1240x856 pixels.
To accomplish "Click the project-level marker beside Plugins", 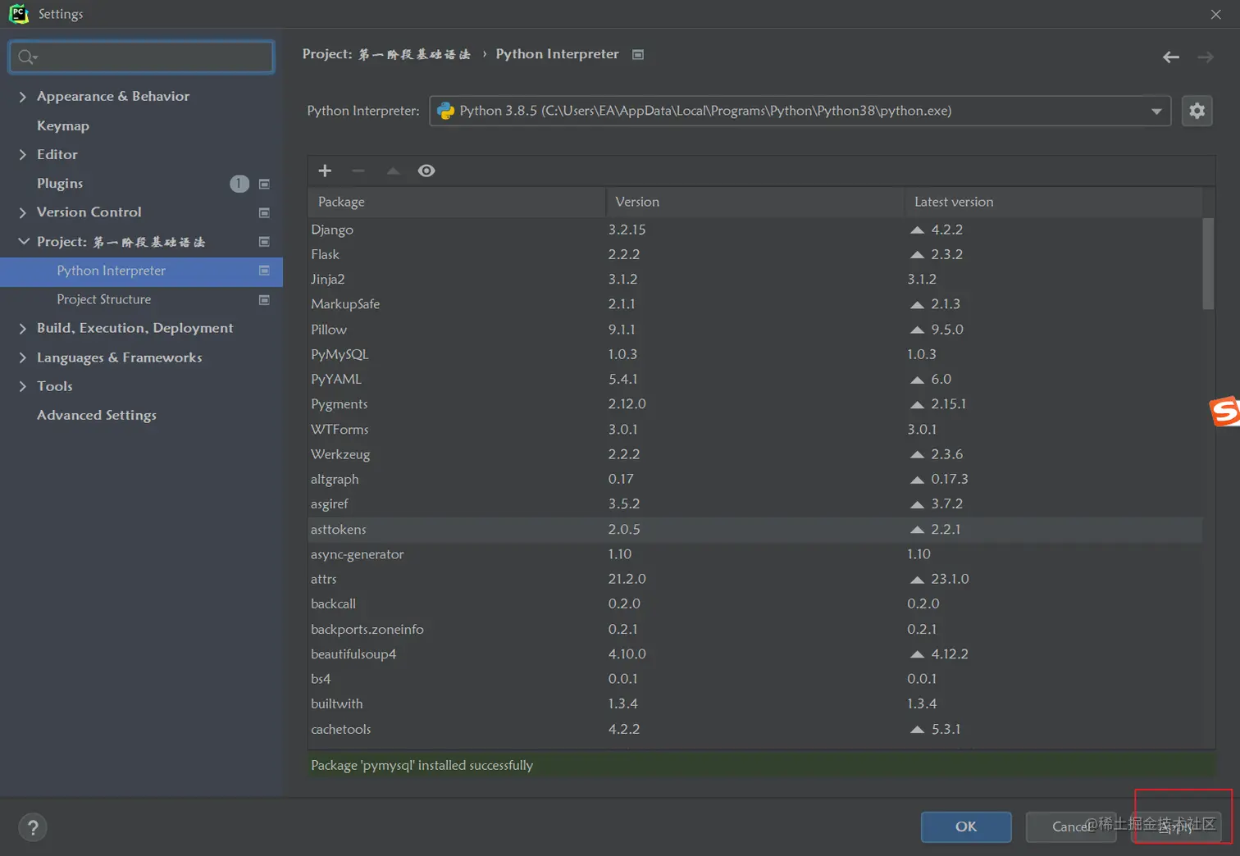I will point(264,184).
